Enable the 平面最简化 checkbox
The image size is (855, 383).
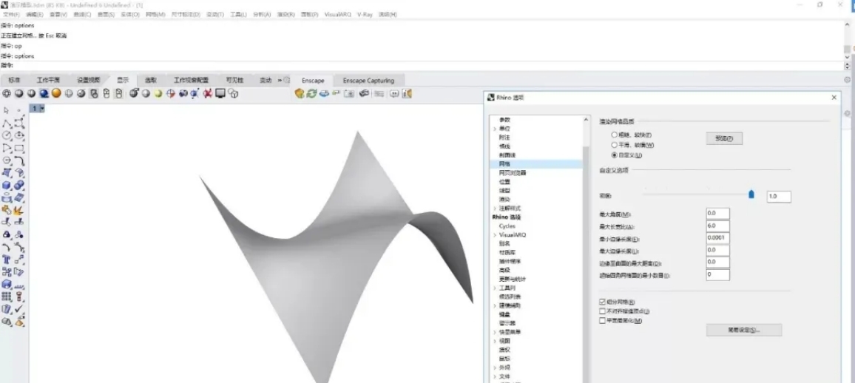tap(602, 320)
